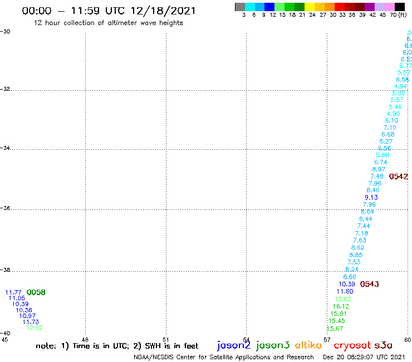Click the wave height value 5.46
The height and width of the screenshot is (362, 412).
coord(395,107)
